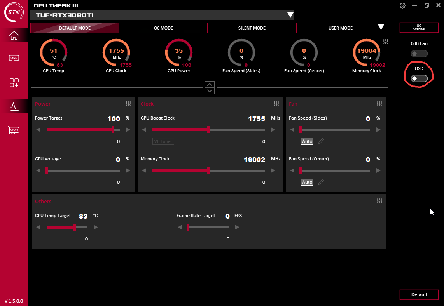Toggle Auto for Fan Speed (Sides)

tap(307, 141)
